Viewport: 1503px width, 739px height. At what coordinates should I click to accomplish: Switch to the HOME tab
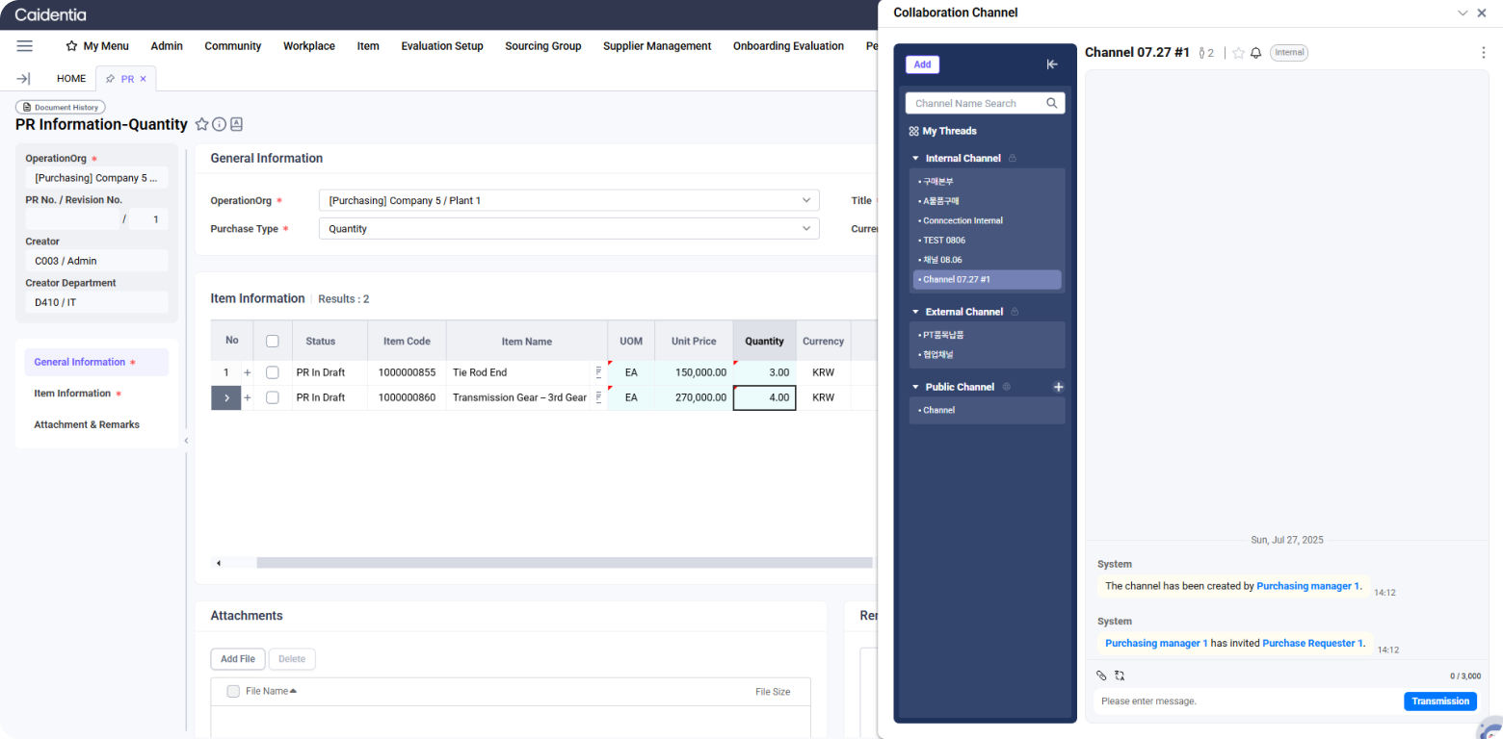click(71, 79)
